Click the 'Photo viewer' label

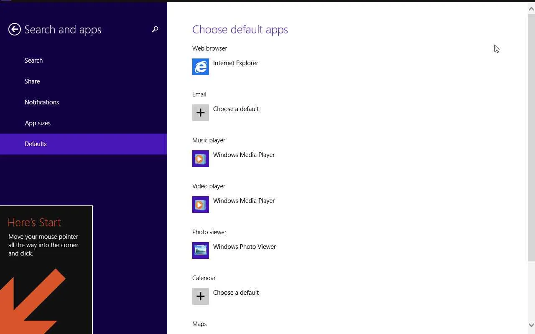click(209, 232)
